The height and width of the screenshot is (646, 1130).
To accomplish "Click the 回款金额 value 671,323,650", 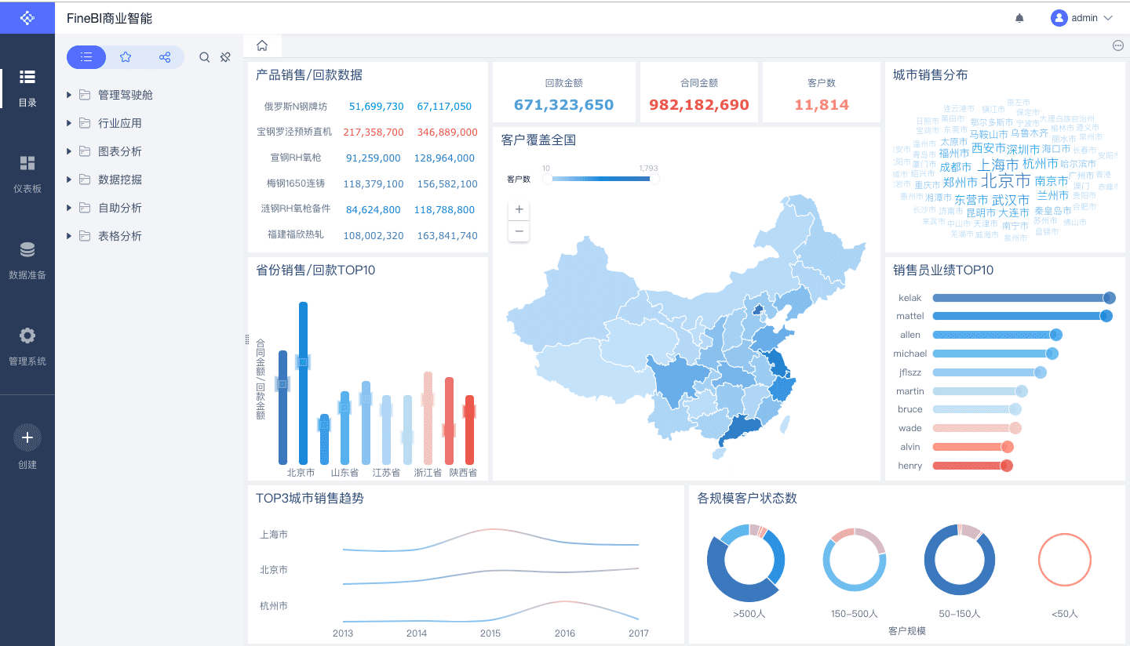I will point(563,105).
